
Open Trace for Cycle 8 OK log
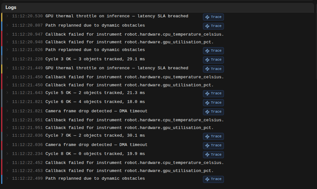click(213, 155)
